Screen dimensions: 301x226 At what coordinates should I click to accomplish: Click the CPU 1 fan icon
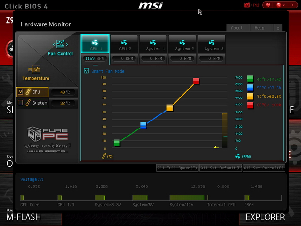tap(95, 42)
